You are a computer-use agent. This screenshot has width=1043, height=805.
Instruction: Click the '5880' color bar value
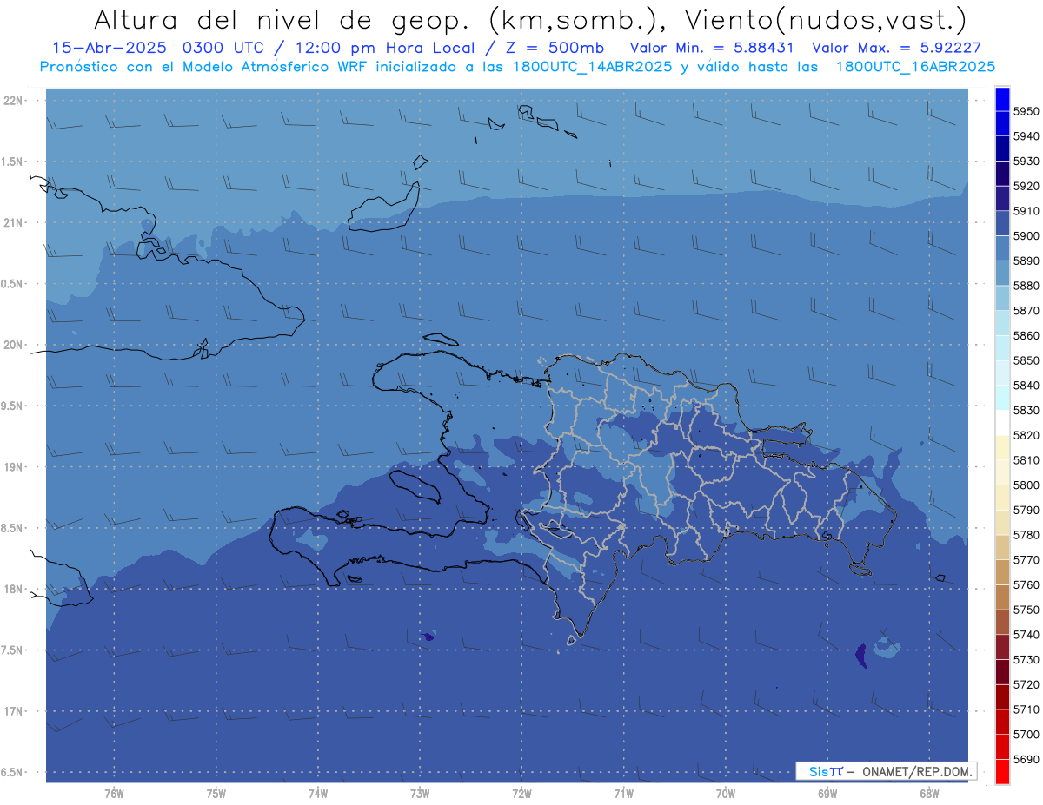tap(1026, 286)
